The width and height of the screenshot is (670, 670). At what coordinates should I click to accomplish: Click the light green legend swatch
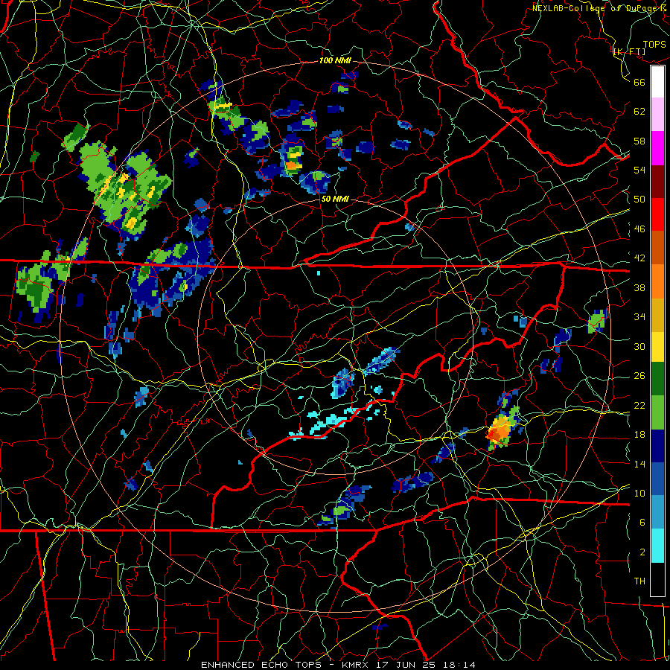coord(657,412)
